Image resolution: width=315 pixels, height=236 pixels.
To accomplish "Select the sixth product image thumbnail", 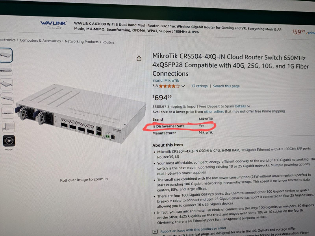I will pyautogui.click(x=8, y=127).
